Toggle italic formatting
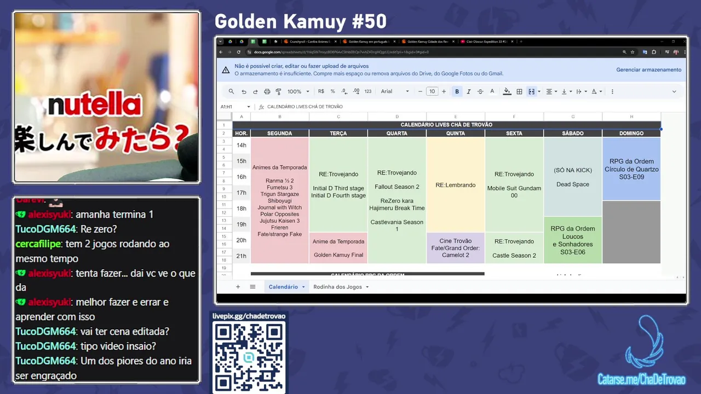Viewport: 701px width, 394px height. point(468,91)
